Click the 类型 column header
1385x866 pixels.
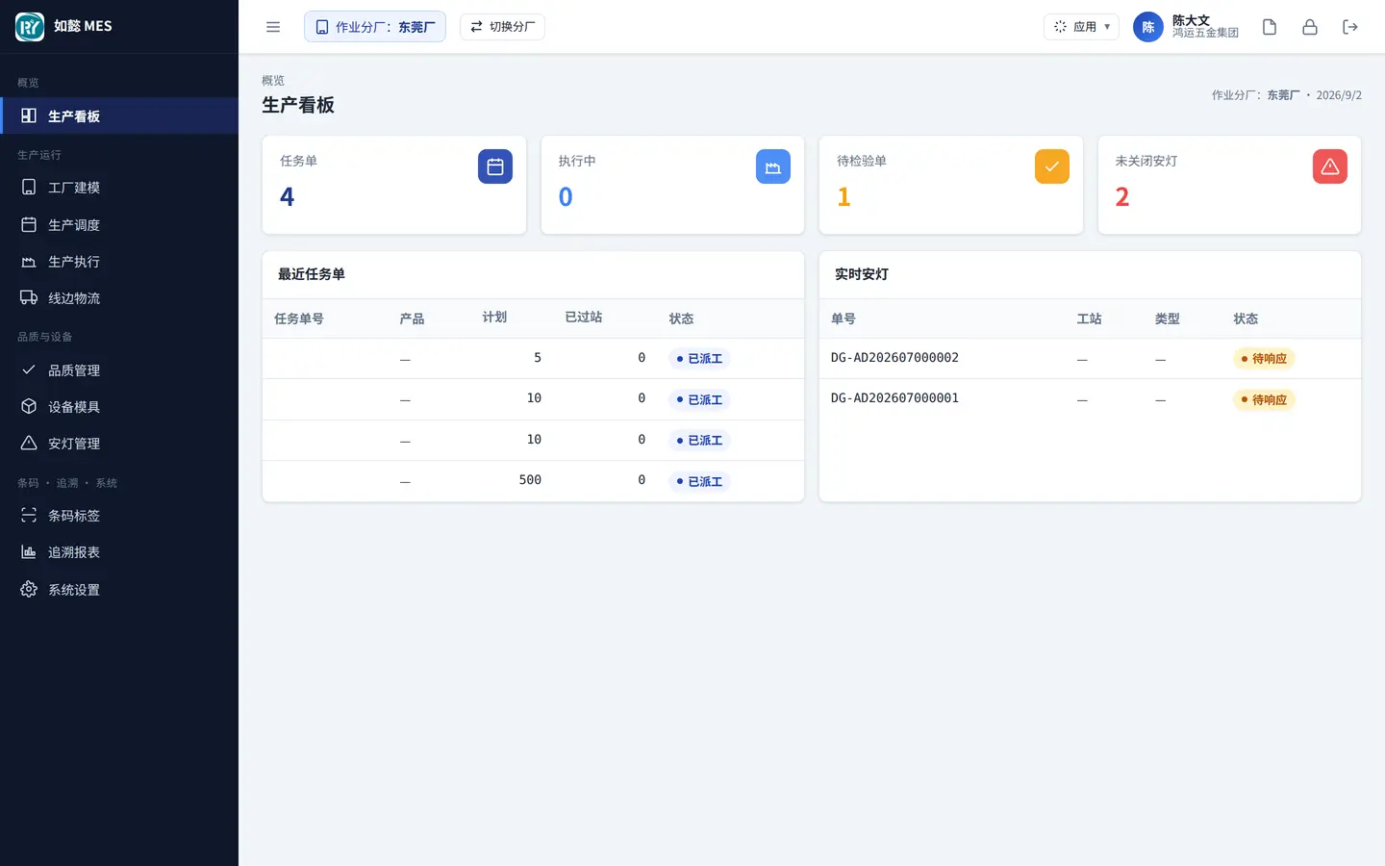[1168, 318]
